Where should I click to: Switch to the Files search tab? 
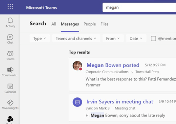105,24
